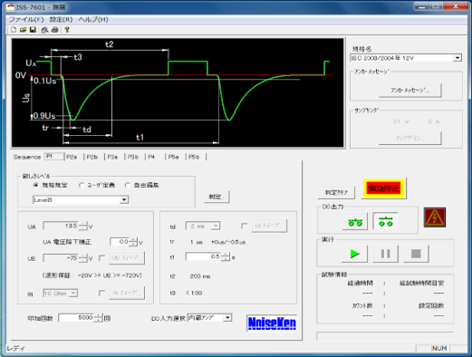472x357 pixels.
Task: Expand the DC入力選択 dropdown
Action: click(227, 318)
